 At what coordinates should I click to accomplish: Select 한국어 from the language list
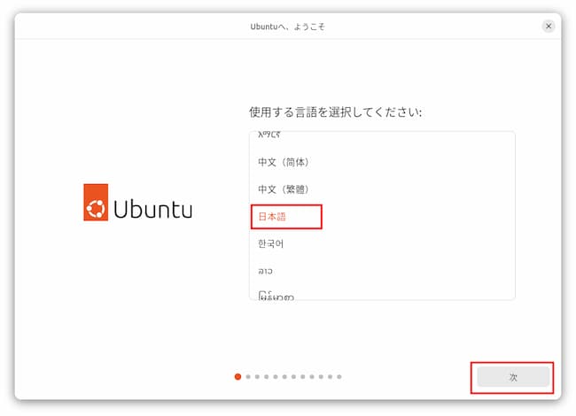(382, 243)
